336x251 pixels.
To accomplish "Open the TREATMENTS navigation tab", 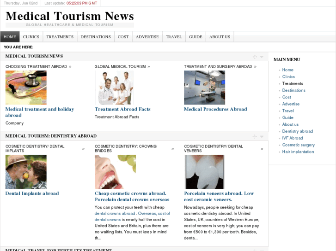I will point(60,37).
